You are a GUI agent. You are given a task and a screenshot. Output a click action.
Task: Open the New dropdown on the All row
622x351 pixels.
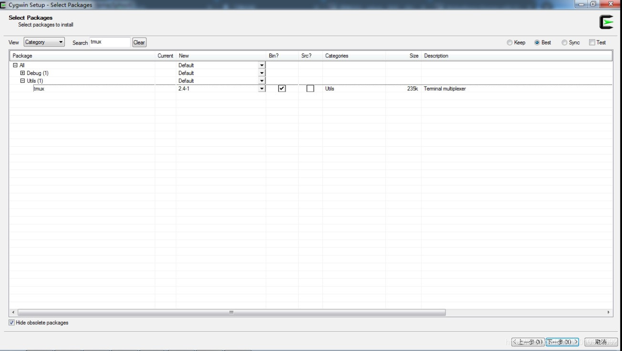tap(261, 65)
